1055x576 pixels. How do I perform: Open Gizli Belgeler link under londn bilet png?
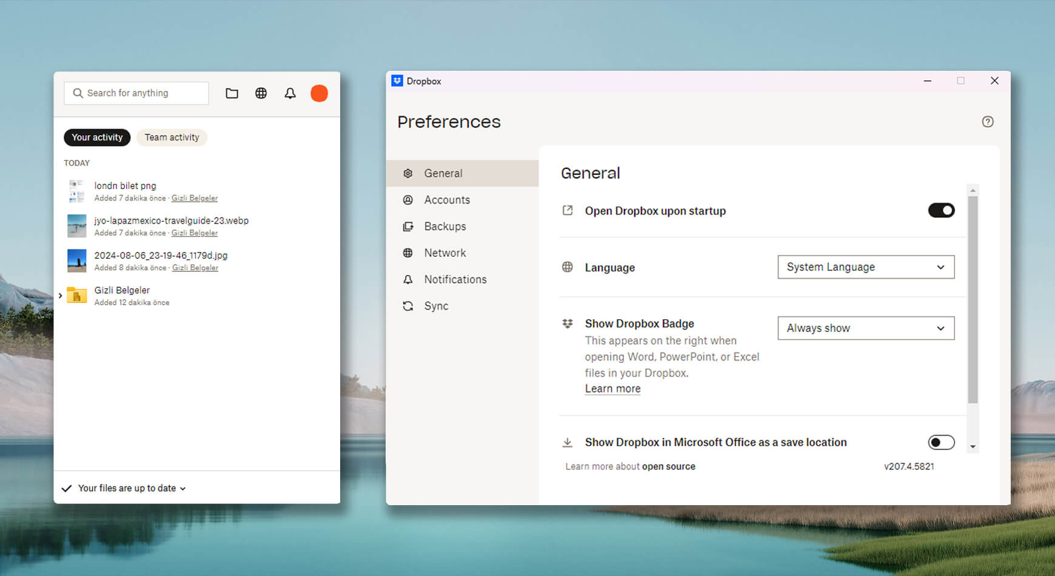click(194, 198)
